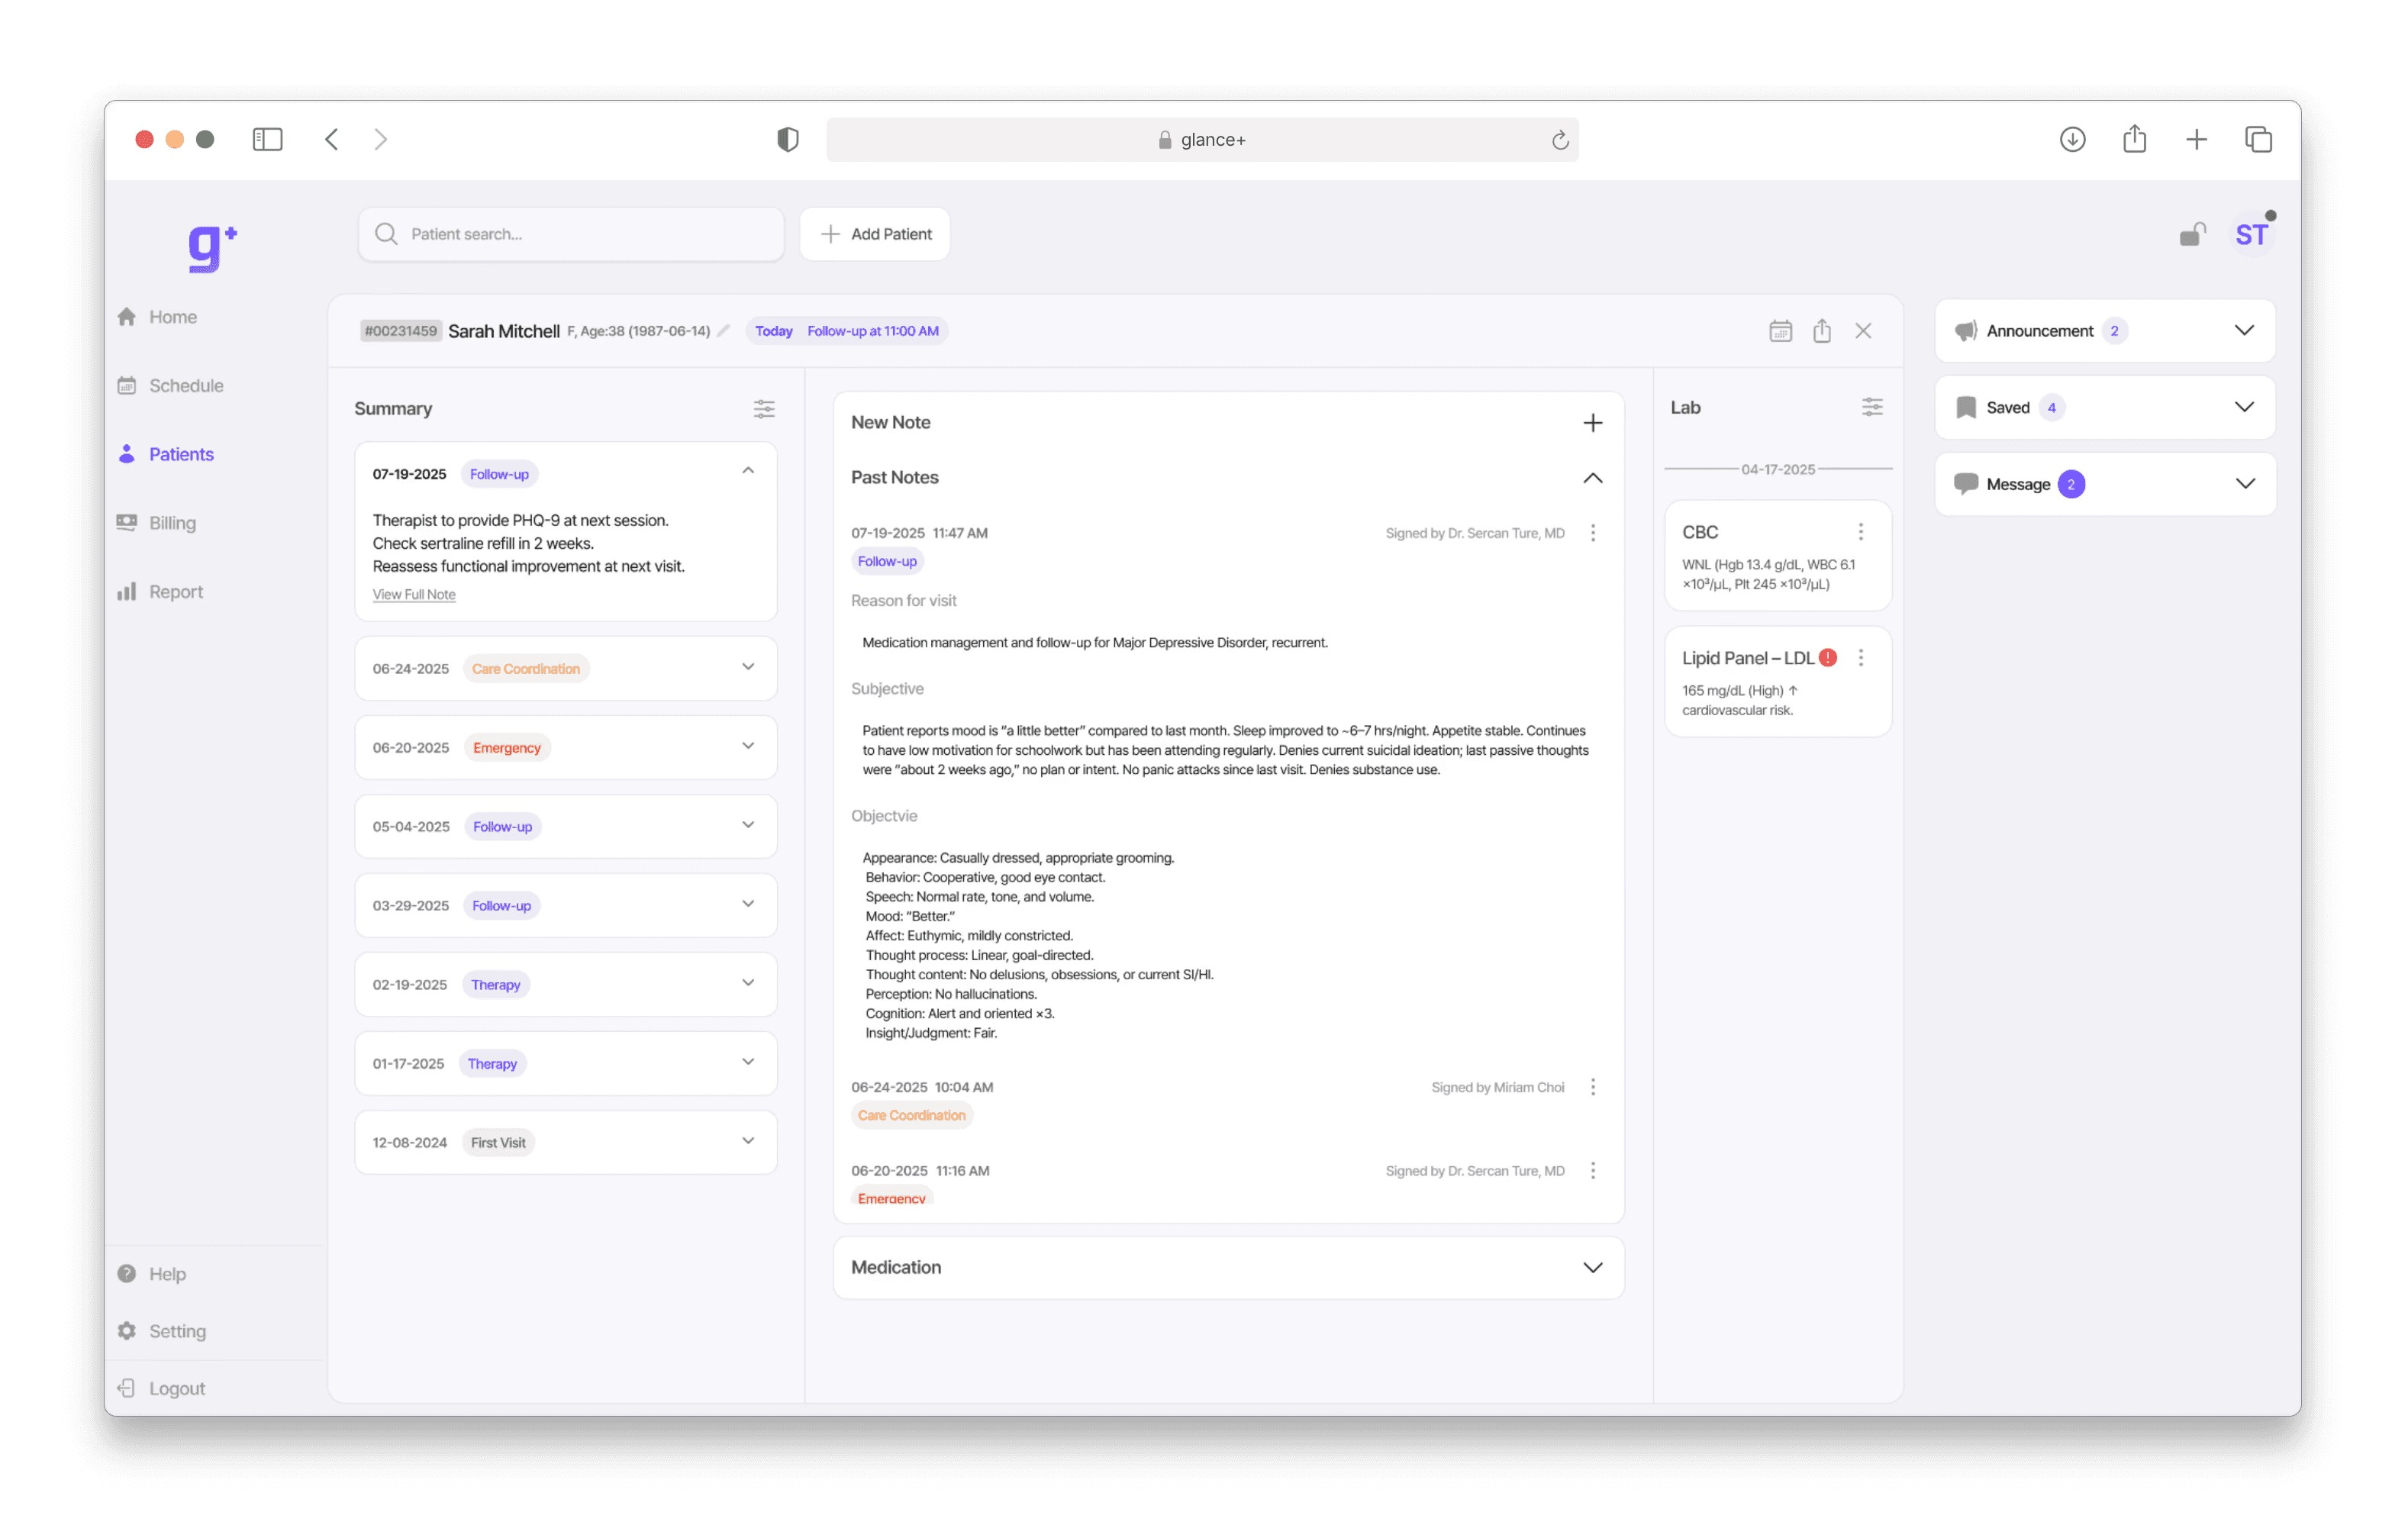Click the ST user avatar

(2251, 236)
